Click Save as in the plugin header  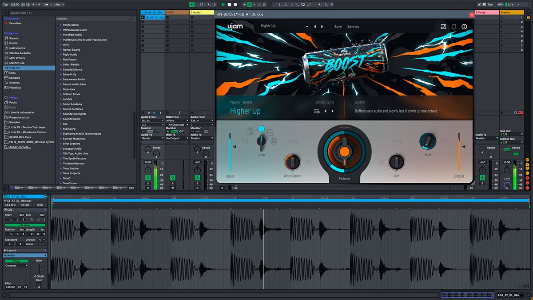(x=353, y=27)
